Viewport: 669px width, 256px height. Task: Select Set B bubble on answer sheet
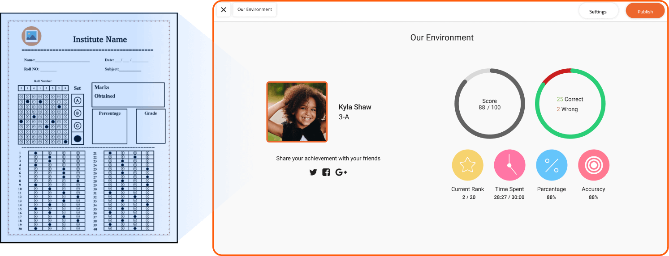coord(78,113)
